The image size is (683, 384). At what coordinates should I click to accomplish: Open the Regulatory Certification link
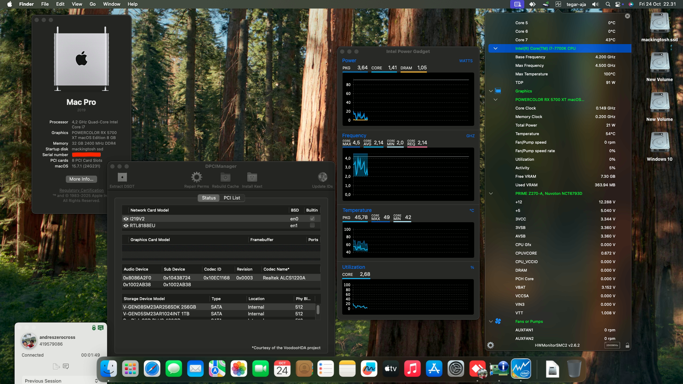pyautogui.click(x=81, y=190)
